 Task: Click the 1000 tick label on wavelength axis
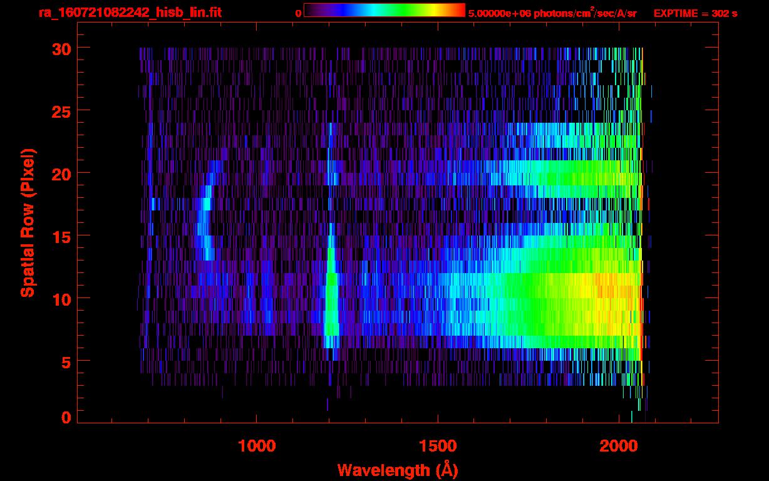[x=257, y=446]
